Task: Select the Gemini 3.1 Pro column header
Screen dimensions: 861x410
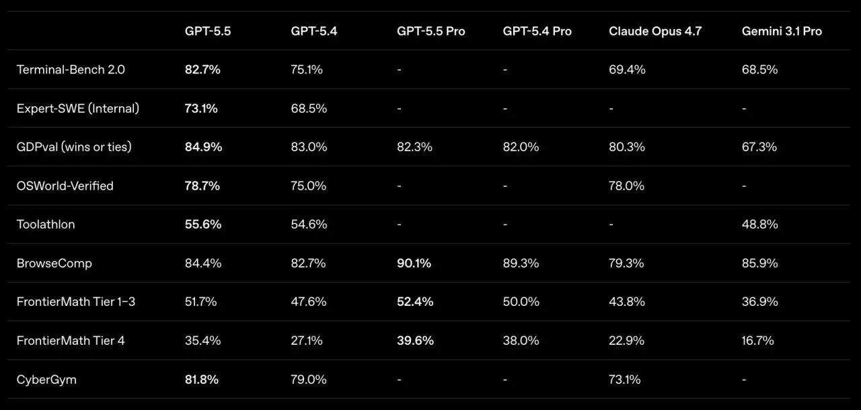Action: pyautogui.click(x=782, y=31)
